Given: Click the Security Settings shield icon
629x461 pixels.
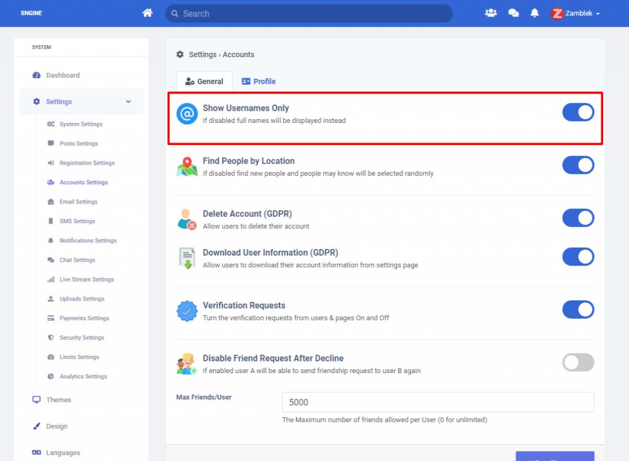Looking at the screenshot, I should 50,337.
